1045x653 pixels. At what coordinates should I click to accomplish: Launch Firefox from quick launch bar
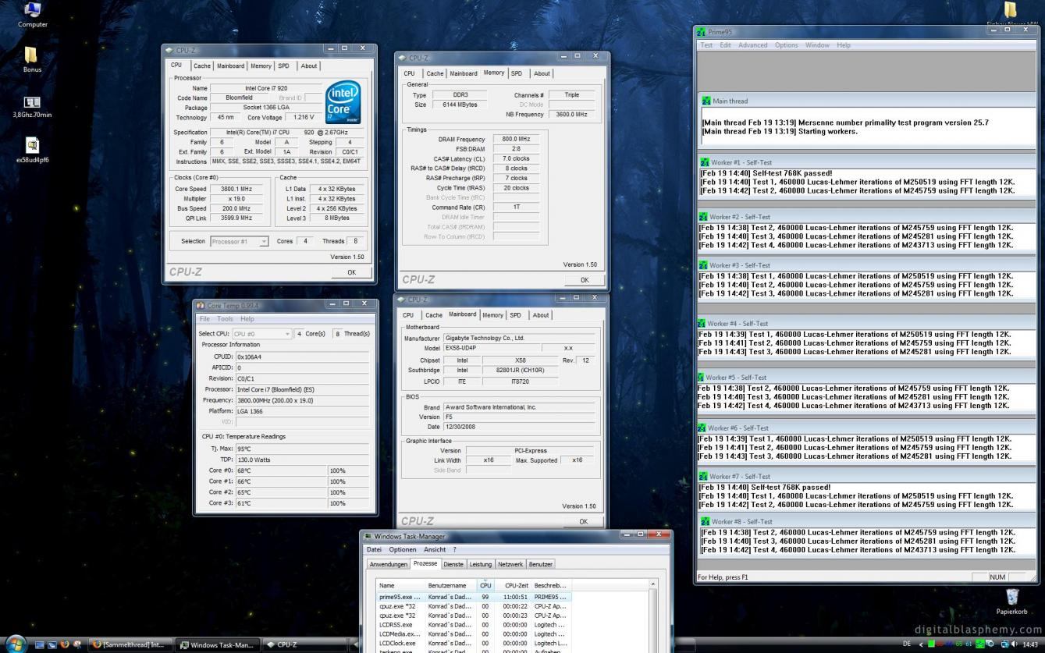65,645
